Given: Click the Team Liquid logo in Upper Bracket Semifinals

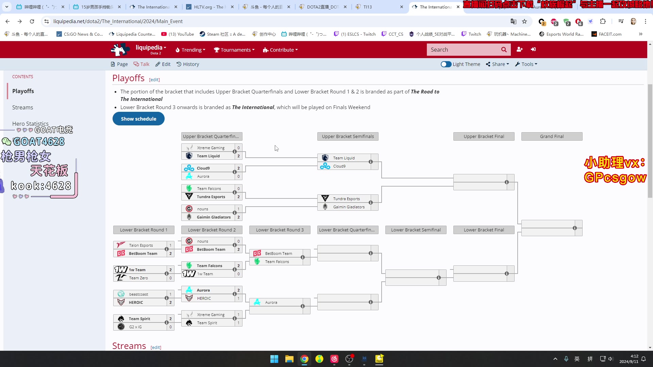Looking at the screenshot, I should (x=325, y=158).
